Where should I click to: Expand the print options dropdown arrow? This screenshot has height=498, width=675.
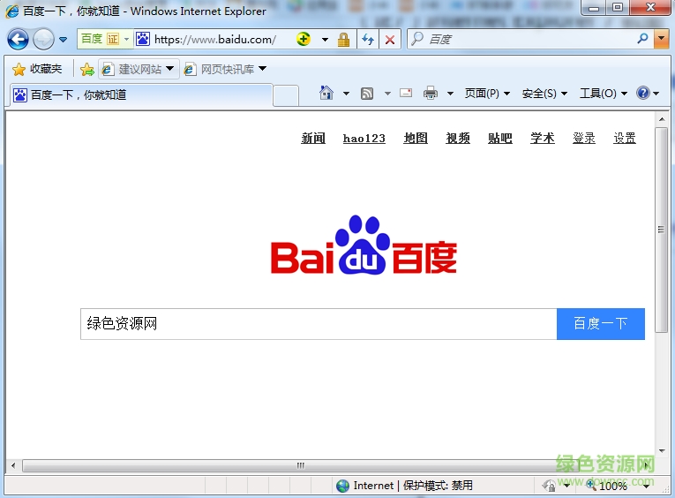point(450,94)
